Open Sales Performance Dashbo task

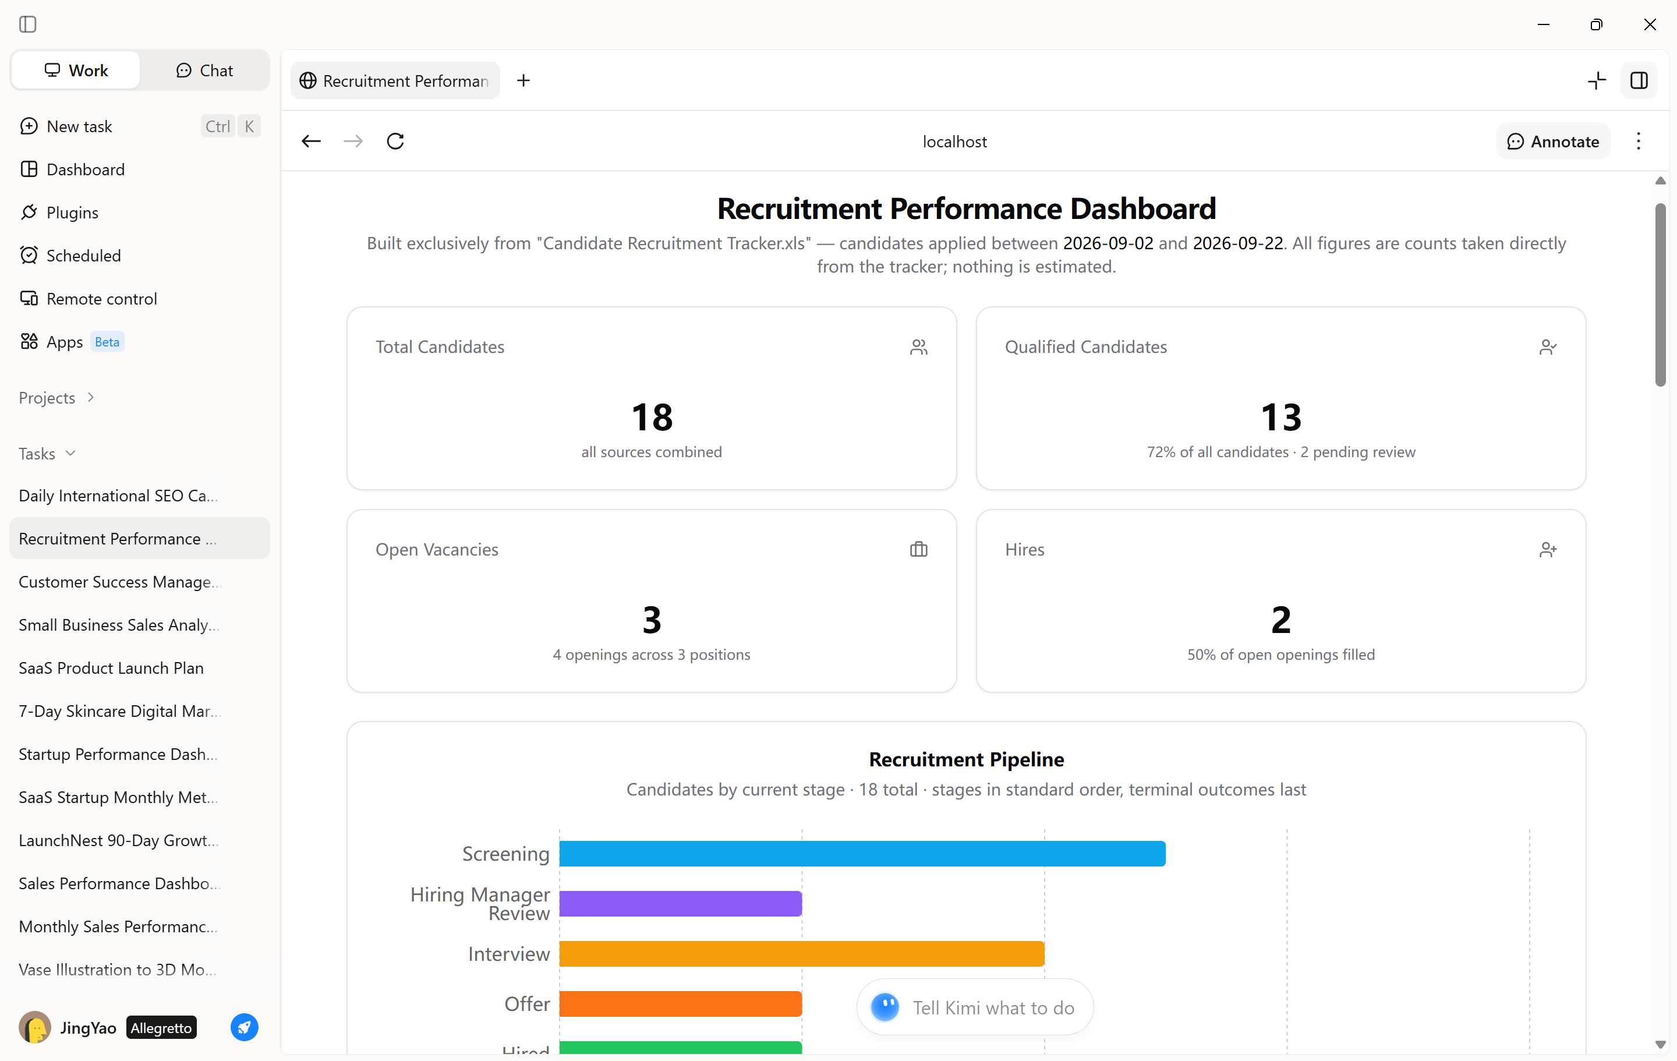point(139,883)
